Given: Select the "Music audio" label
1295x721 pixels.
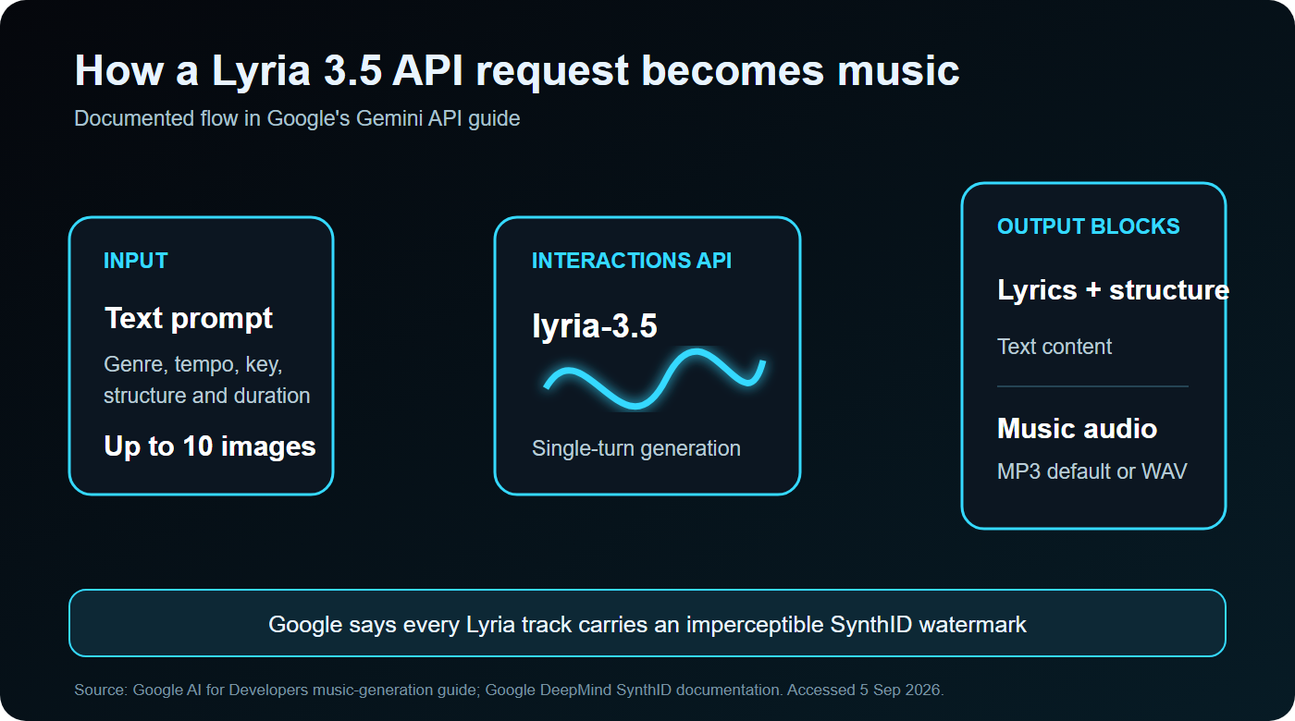Looking at the screenshot, I should [x=1077, y=429].
